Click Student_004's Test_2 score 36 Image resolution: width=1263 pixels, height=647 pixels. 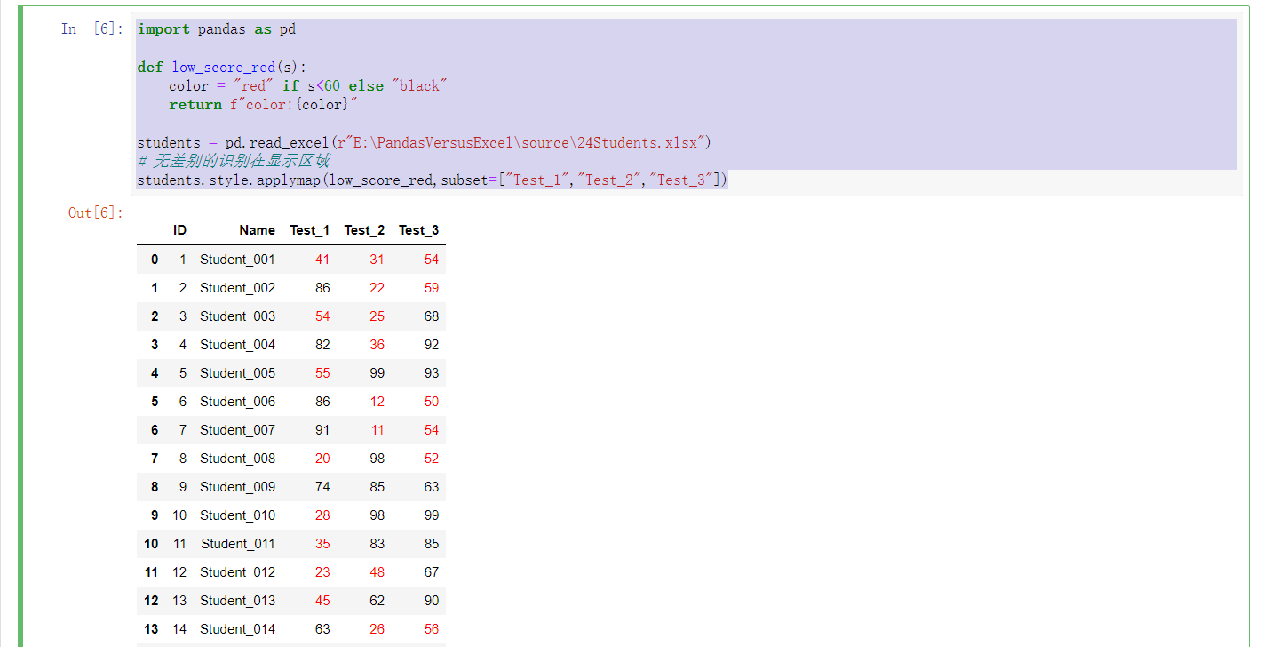tap(377, 345)
